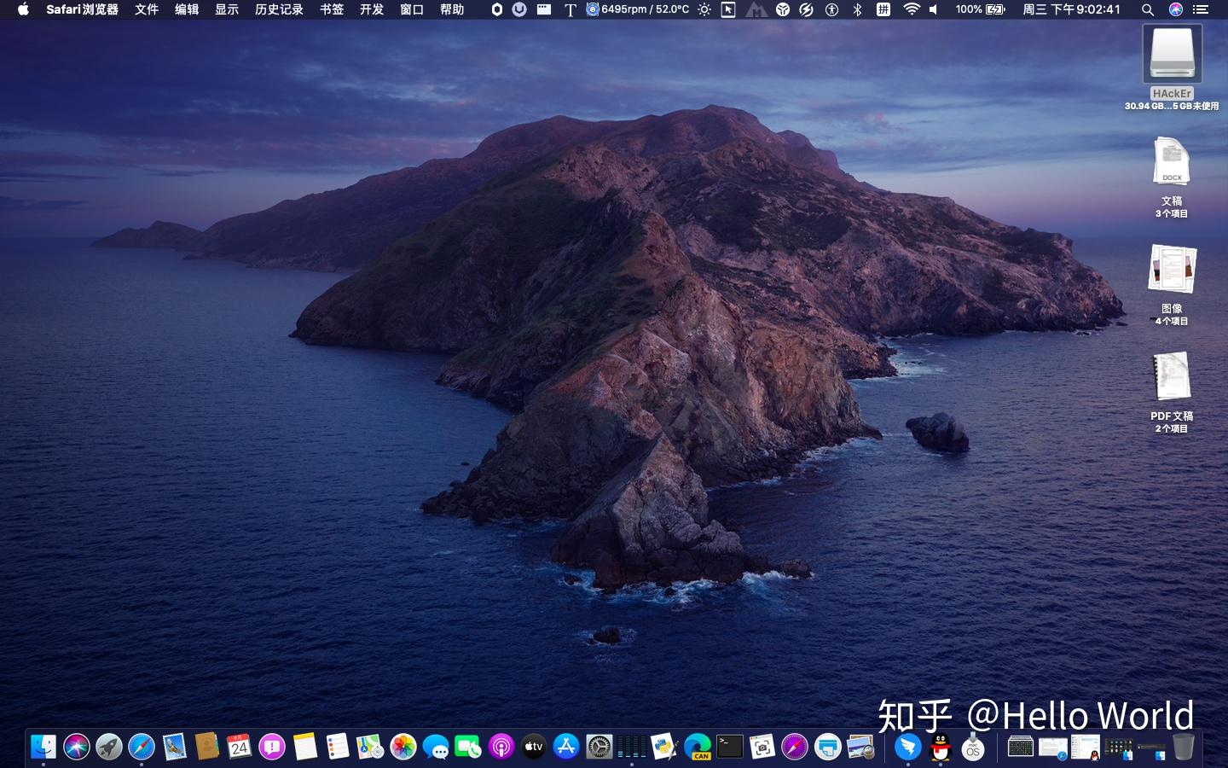The image size is (1228, 768).
Task: Expand the PDF 文稿 desktop stack
Action: [1172, 376]
